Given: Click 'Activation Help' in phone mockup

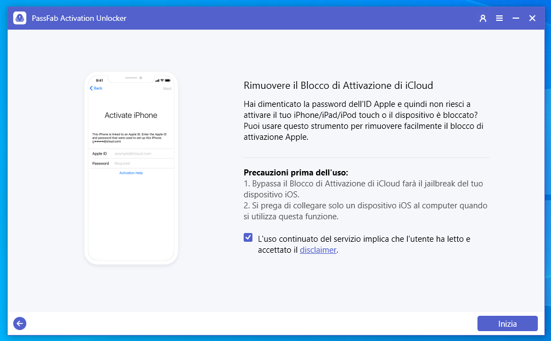Looking at the screenshot, I should 131,173.
